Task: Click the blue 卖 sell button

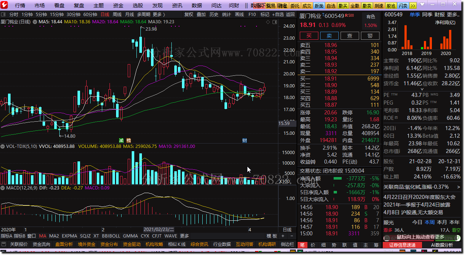Action: [329, 36]
